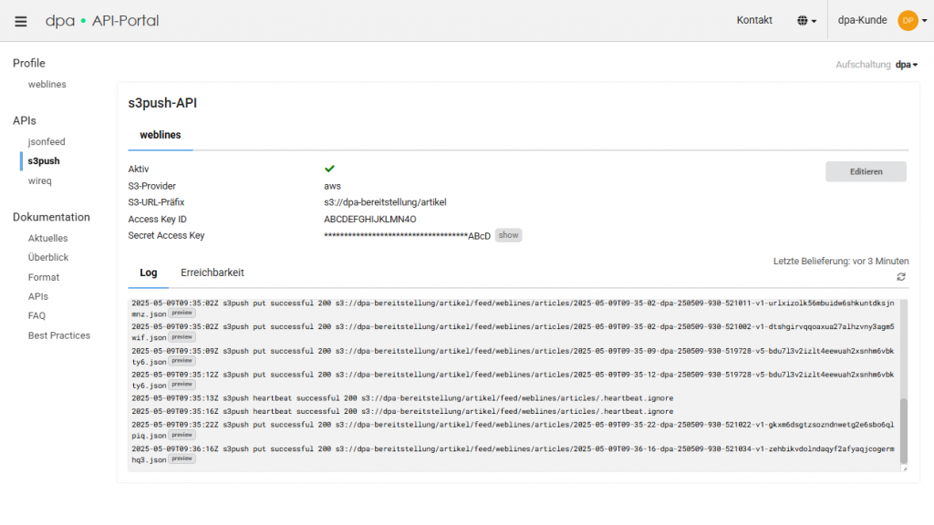Click the put log line at 09:35:22Z
The image size is (934, 525).
(513, 430)
